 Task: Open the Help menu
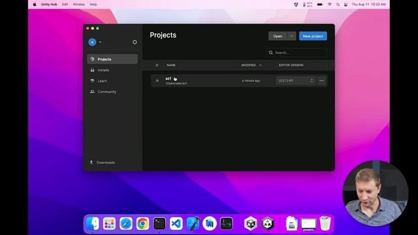tap(93, 5)
